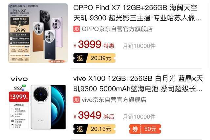Click the 券 icon on orange coupon
The height and width of the screenshot is (140, 210).
(x=135, y=129)
